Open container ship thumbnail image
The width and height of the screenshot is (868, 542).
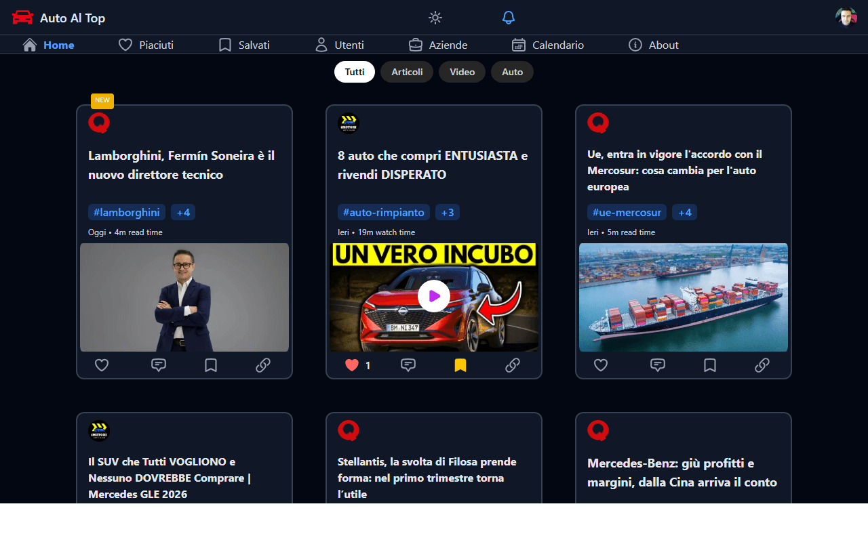click(684, 297)
